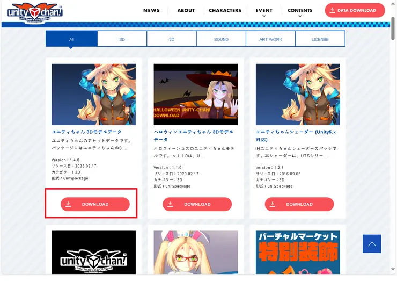397x281 pixels.
Task: Go to the CHARACTERS page
Action: 225,10
